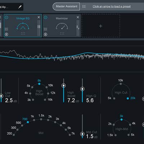Set Mid frequency to 700

coord(28,122)
